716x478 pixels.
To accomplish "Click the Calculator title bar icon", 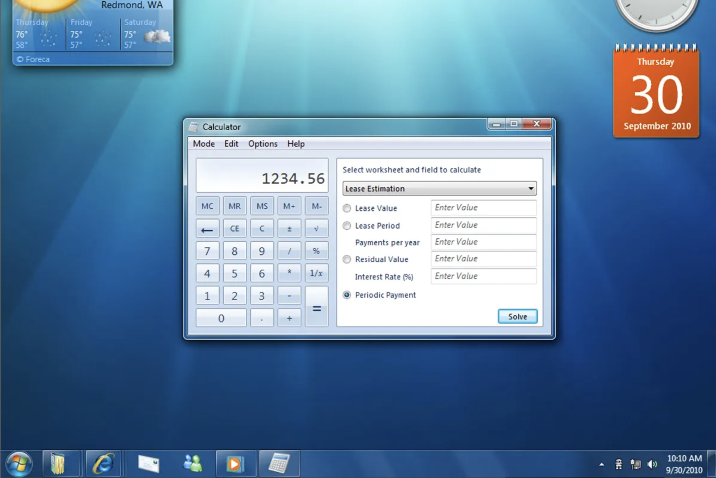I will coord(193,127).
